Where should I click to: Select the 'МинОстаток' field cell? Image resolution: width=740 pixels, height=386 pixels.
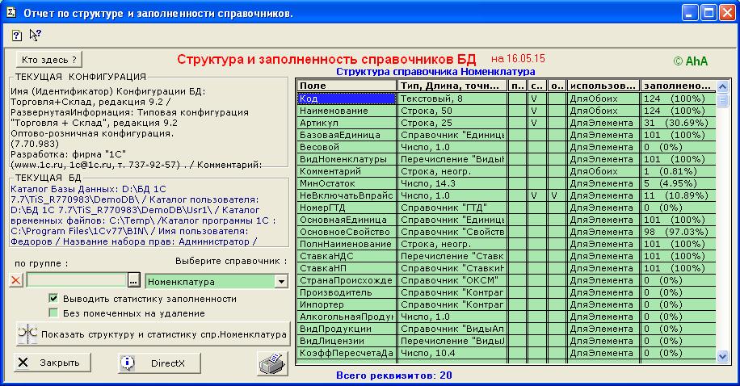click(x=347, y=183)
